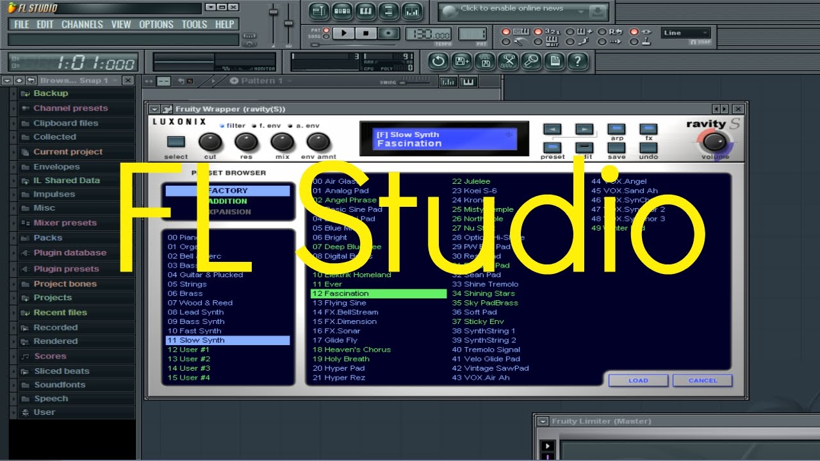
Task: Click the undo history round icon
Action: (439, 61)
